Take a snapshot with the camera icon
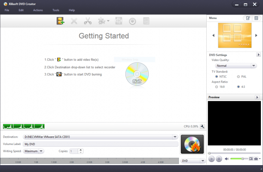 coord(256,159)
